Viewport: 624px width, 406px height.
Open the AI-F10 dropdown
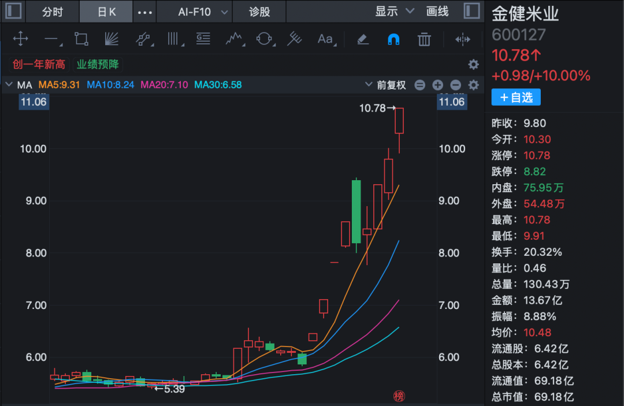203,12
